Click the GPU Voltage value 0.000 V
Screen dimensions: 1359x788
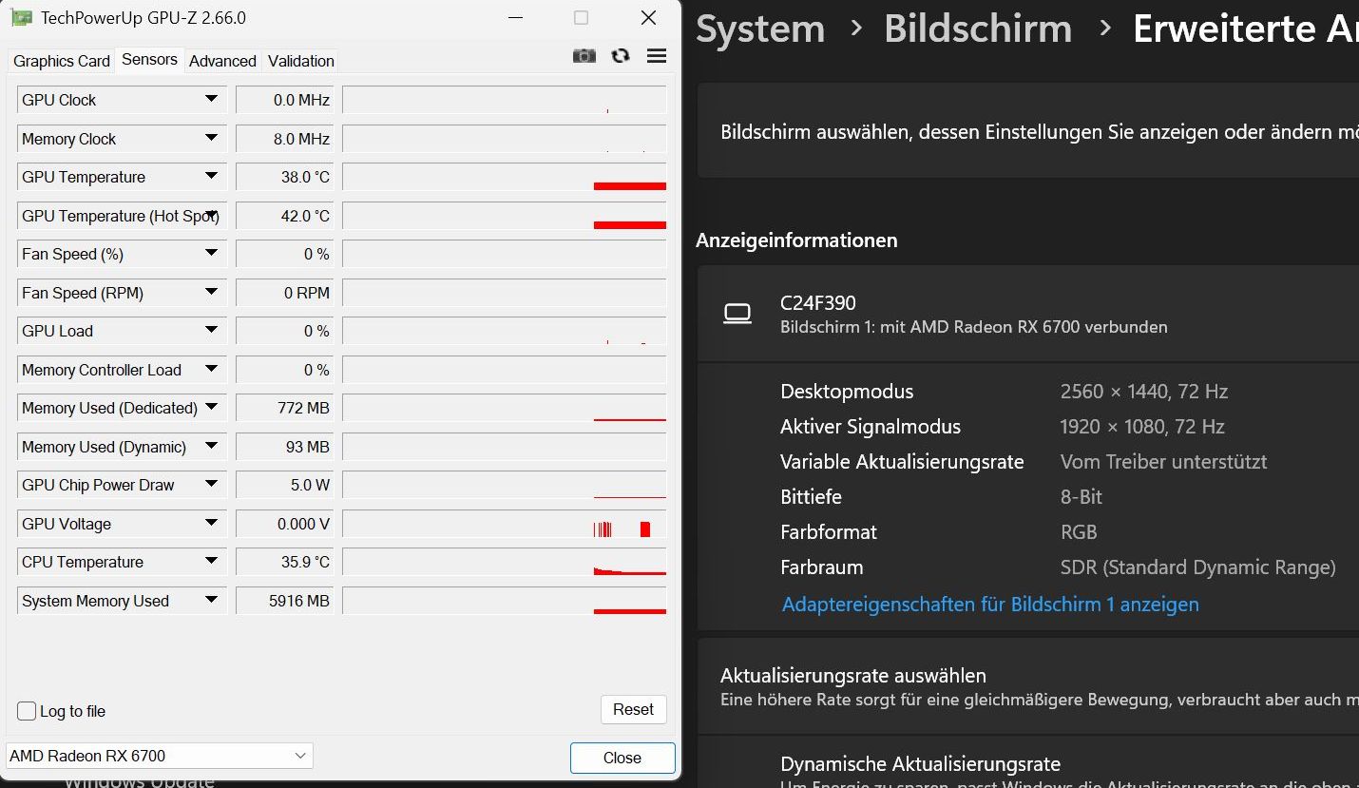pyautogui.click(x=284, y=524)
